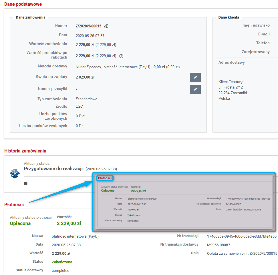Click the 0 Pkt value for Liczba punktów zarobionych
This screenshot has width=278, height=275.
(80, 116)
